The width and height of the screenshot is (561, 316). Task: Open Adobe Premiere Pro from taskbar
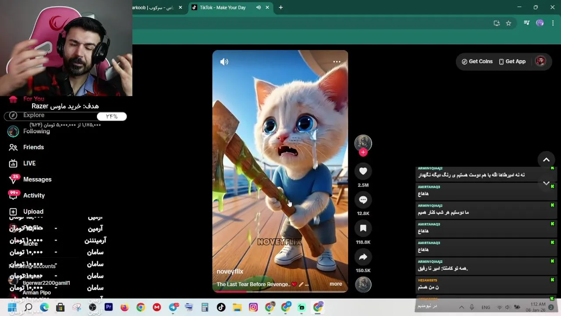tap(109, 307)
